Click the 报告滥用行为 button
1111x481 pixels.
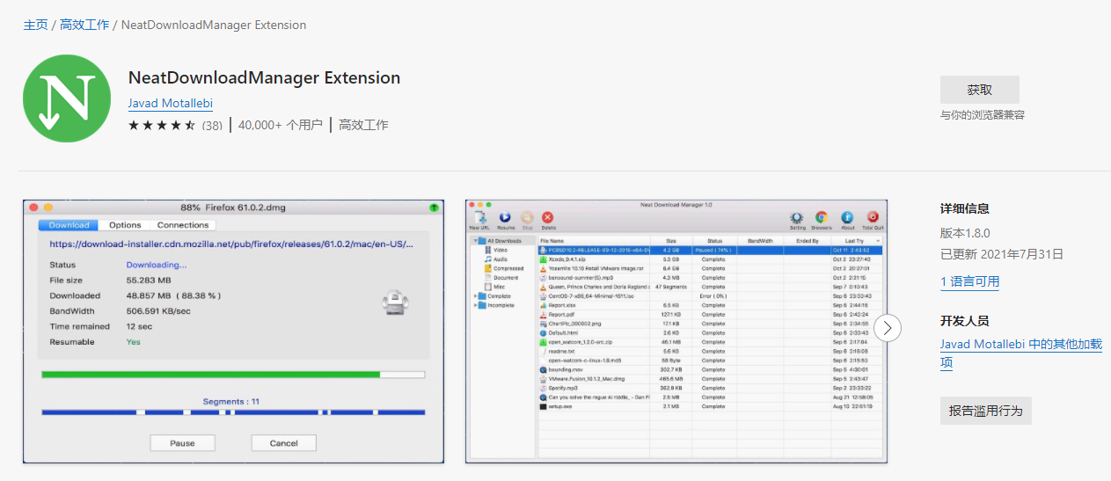[985, 411]
